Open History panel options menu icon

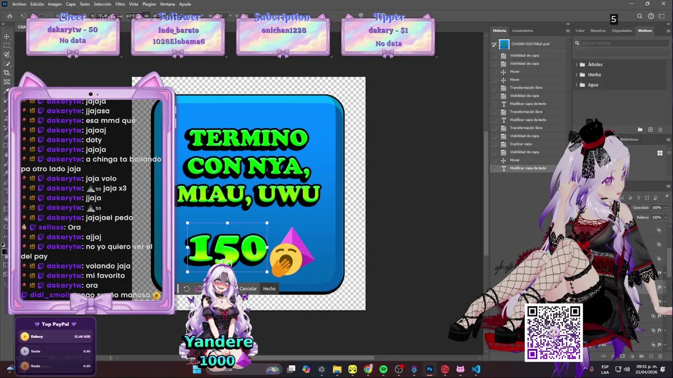coord(567,30)
